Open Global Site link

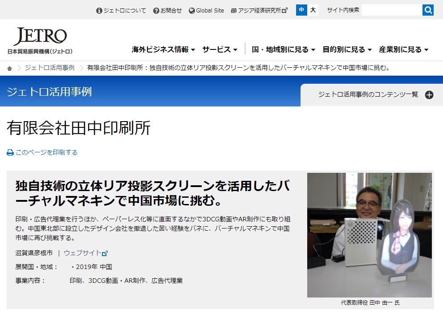[210, 11]
